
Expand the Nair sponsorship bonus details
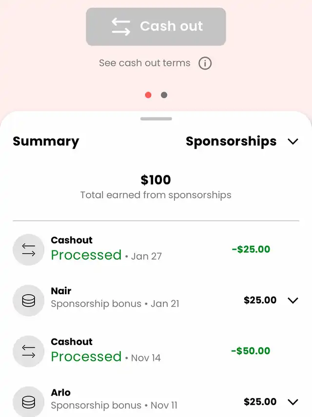[293, 300]
